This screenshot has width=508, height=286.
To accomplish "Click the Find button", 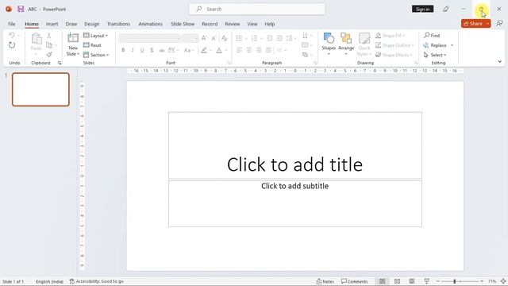I will tap(432, 35).
